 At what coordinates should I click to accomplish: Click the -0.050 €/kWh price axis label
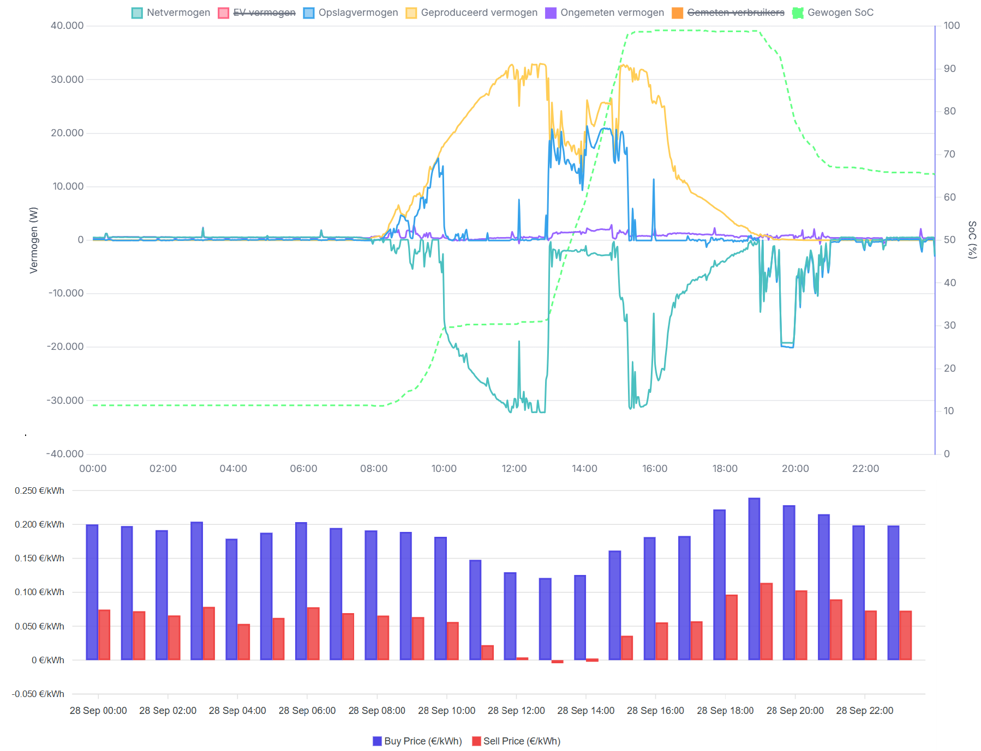click(38, 694)
